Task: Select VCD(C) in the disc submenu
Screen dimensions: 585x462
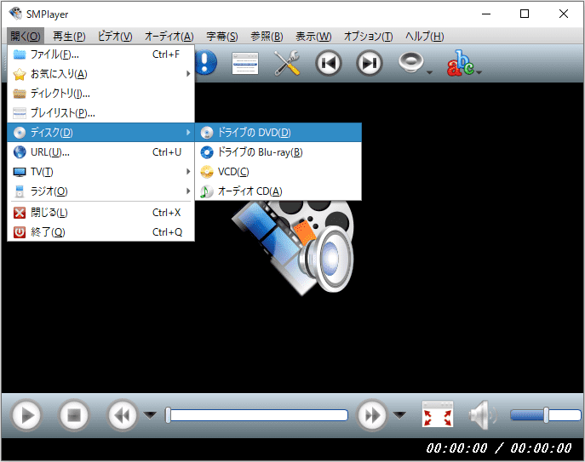Action: click(x=278, y=172)
